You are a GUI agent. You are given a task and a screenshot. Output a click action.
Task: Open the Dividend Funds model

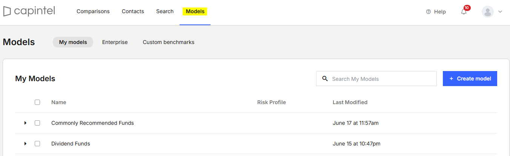71,144
